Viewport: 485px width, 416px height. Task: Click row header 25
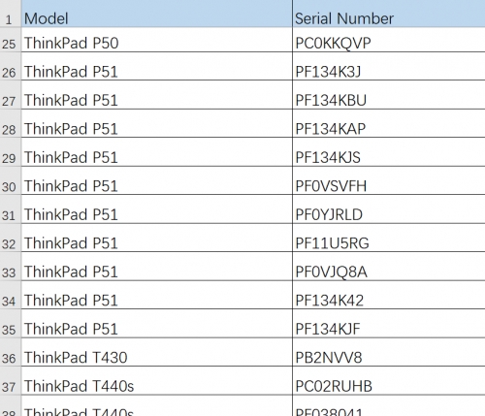click(x=11, y=40)
